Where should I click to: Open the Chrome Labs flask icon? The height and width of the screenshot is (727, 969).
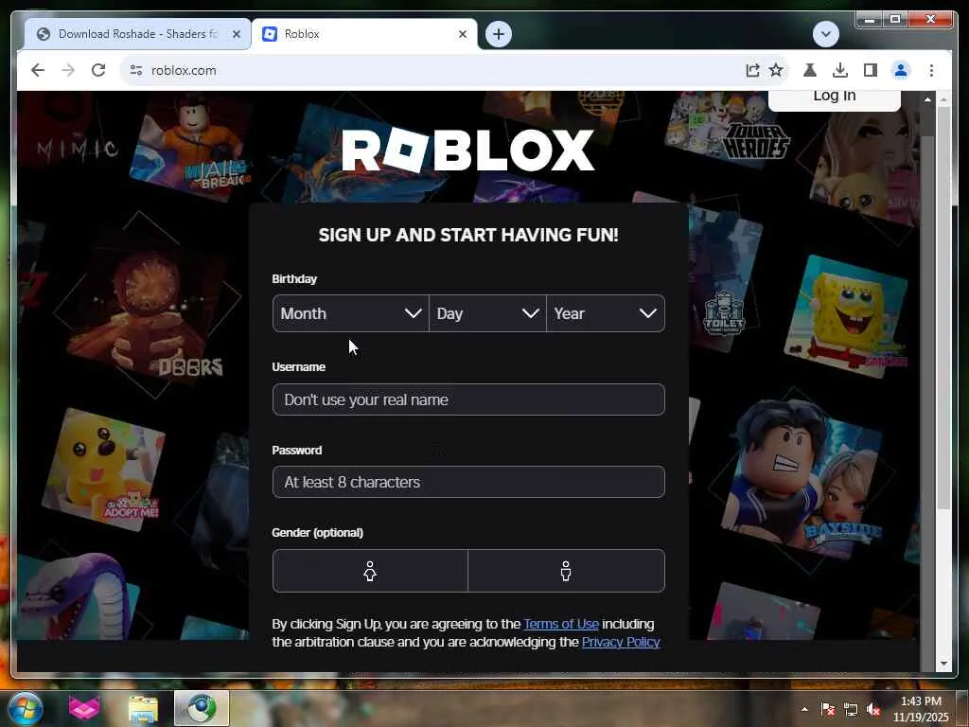pyautogui.click(x=810, y=70)
